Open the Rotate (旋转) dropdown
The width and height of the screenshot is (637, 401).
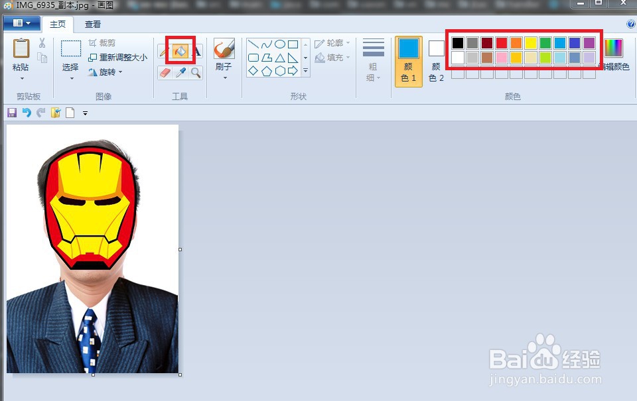point(106,72)
